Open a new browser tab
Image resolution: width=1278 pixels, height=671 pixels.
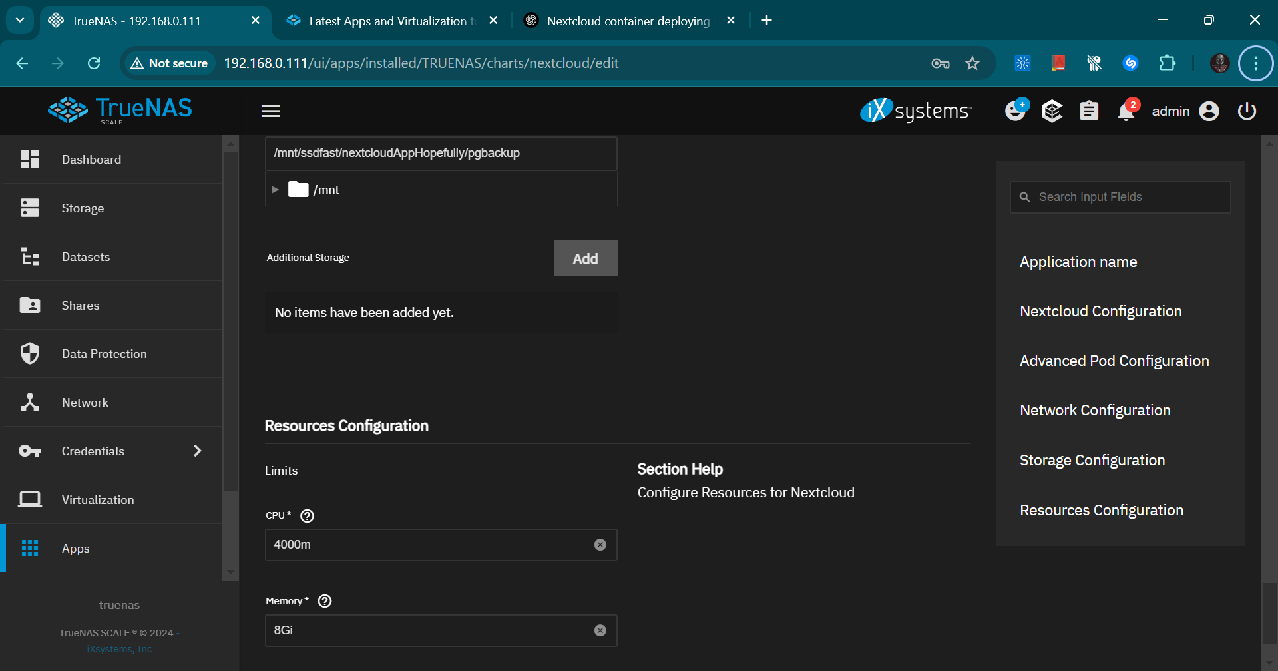tap(767, 21)
